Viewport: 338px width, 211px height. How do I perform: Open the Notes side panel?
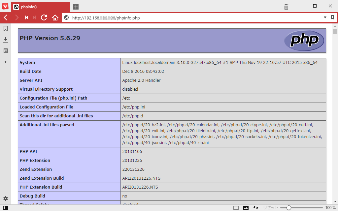(x=6, y=51)
